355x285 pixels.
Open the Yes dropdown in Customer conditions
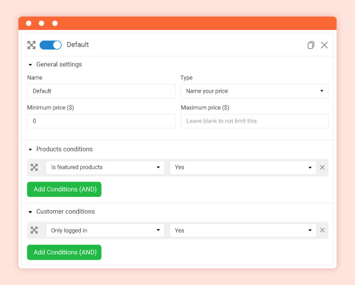pos(243,230)
